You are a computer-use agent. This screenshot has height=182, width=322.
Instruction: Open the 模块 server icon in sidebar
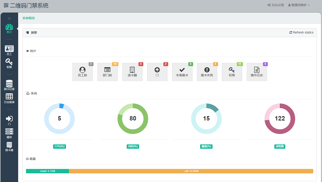pos(9,132)
